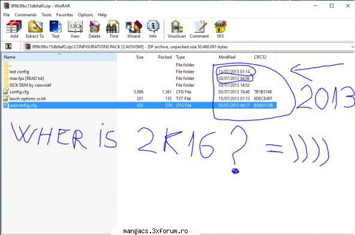
Task: Open the Help menu
Action: coord(103,15)
